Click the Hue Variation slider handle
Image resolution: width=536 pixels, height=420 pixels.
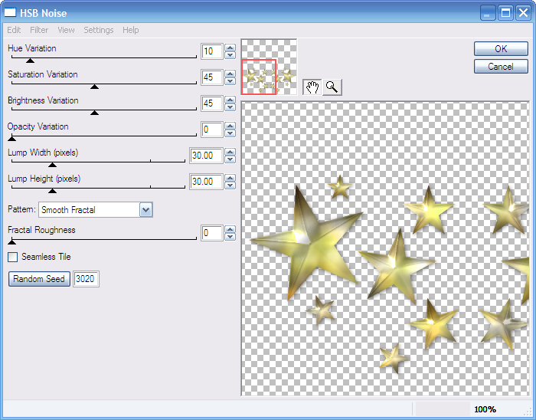[x=30, y=61]
